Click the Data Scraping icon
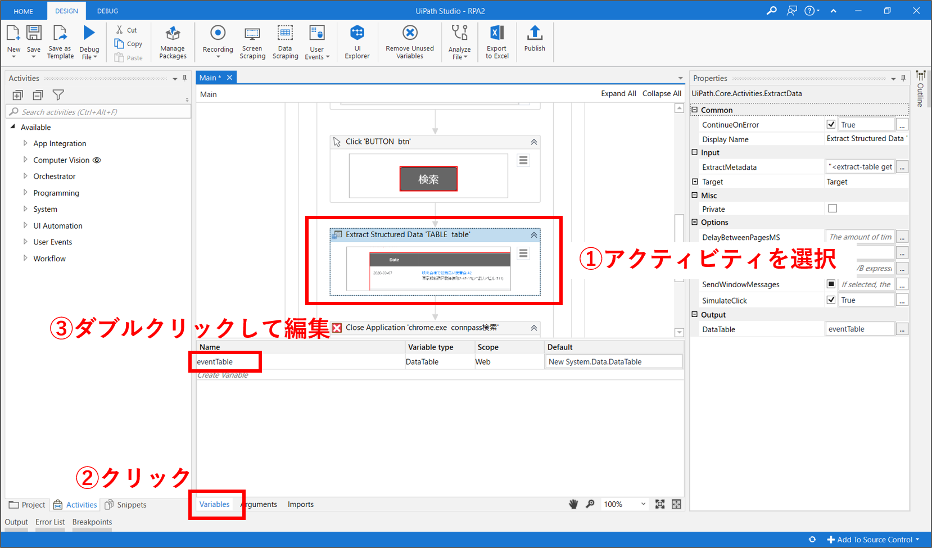 pyautogui.click(x=285, y=34)
